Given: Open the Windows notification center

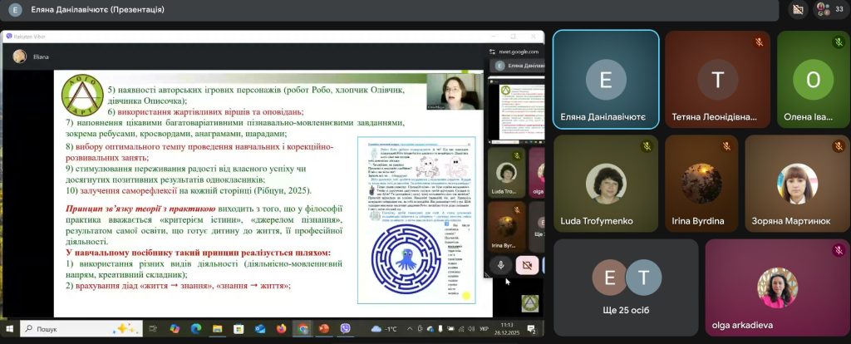Looking at the screenshot, I should click(530, 329).
